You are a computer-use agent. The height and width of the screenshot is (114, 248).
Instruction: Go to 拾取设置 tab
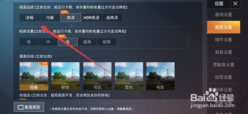click(223, 77)
